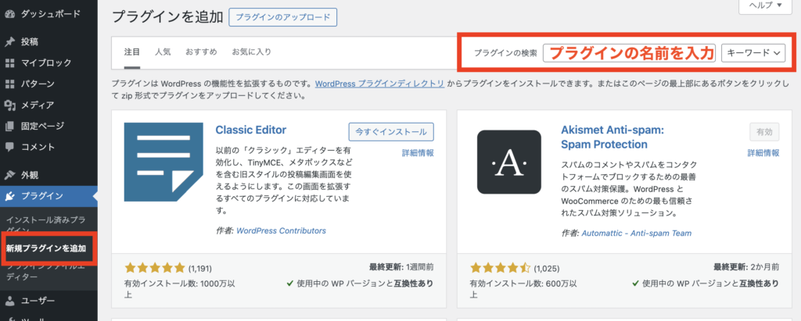Viewport: 801px width, 321px height.
Task: Open Akismet Anti-spam title link
Action: pyautogui.click(x=612, y=137)
